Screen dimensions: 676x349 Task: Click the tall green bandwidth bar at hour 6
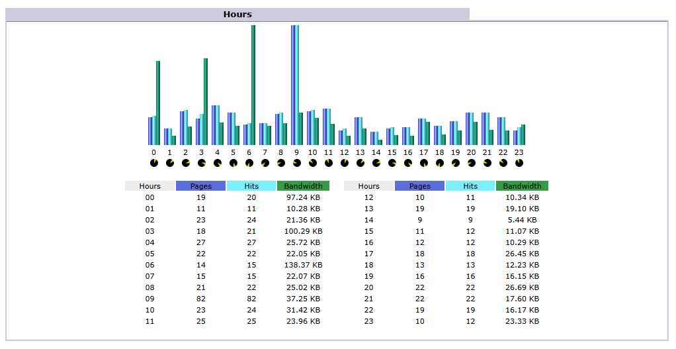click(253, 85)
